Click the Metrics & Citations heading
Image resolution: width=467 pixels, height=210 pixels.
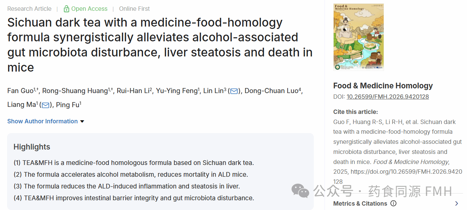point(360,203)
